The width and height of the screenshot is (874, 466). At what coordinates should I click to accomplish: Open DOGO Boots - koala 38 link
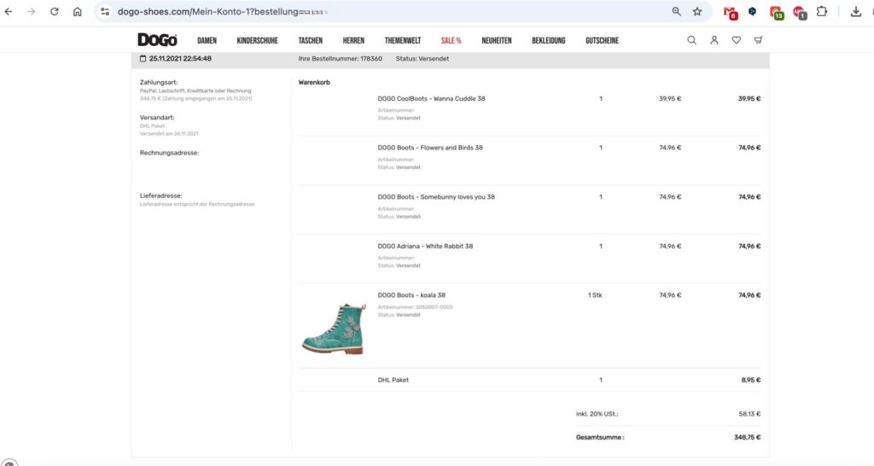[x=411, y=295]
